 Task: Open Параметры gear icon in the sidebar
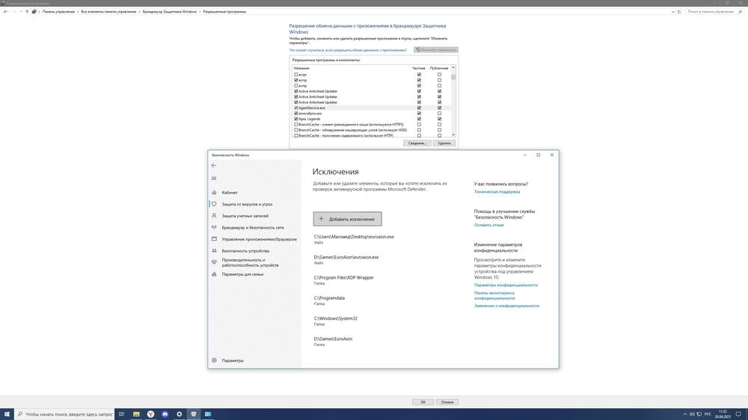[x=214, y=360]
